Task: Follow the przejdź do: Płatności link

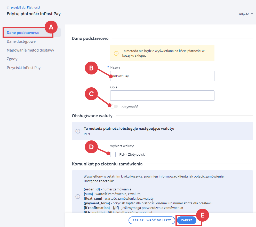Action: click(x=25, y=7)
